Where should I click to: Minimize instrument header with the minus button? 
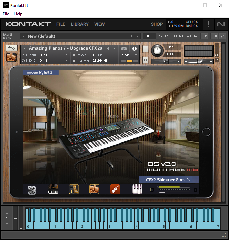click(x=217, y=50)
